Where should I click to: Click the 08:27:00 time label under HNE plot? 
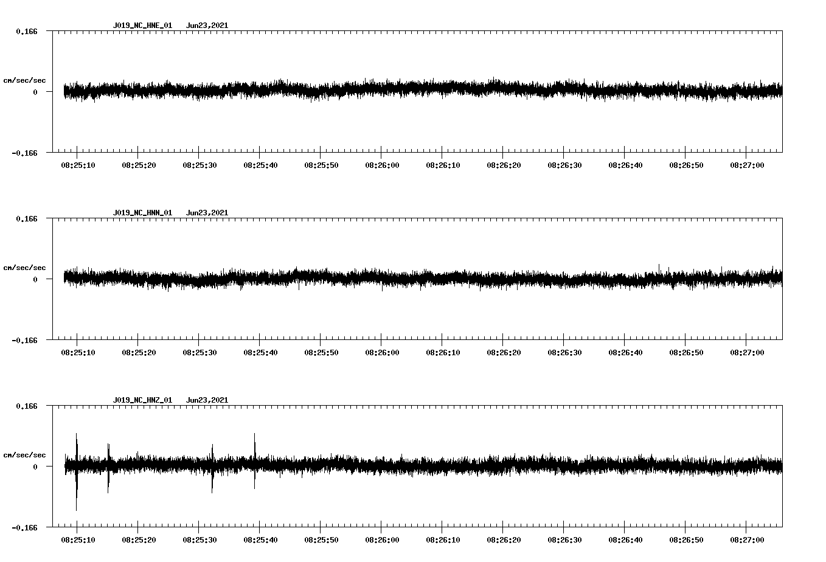(747, 165)
